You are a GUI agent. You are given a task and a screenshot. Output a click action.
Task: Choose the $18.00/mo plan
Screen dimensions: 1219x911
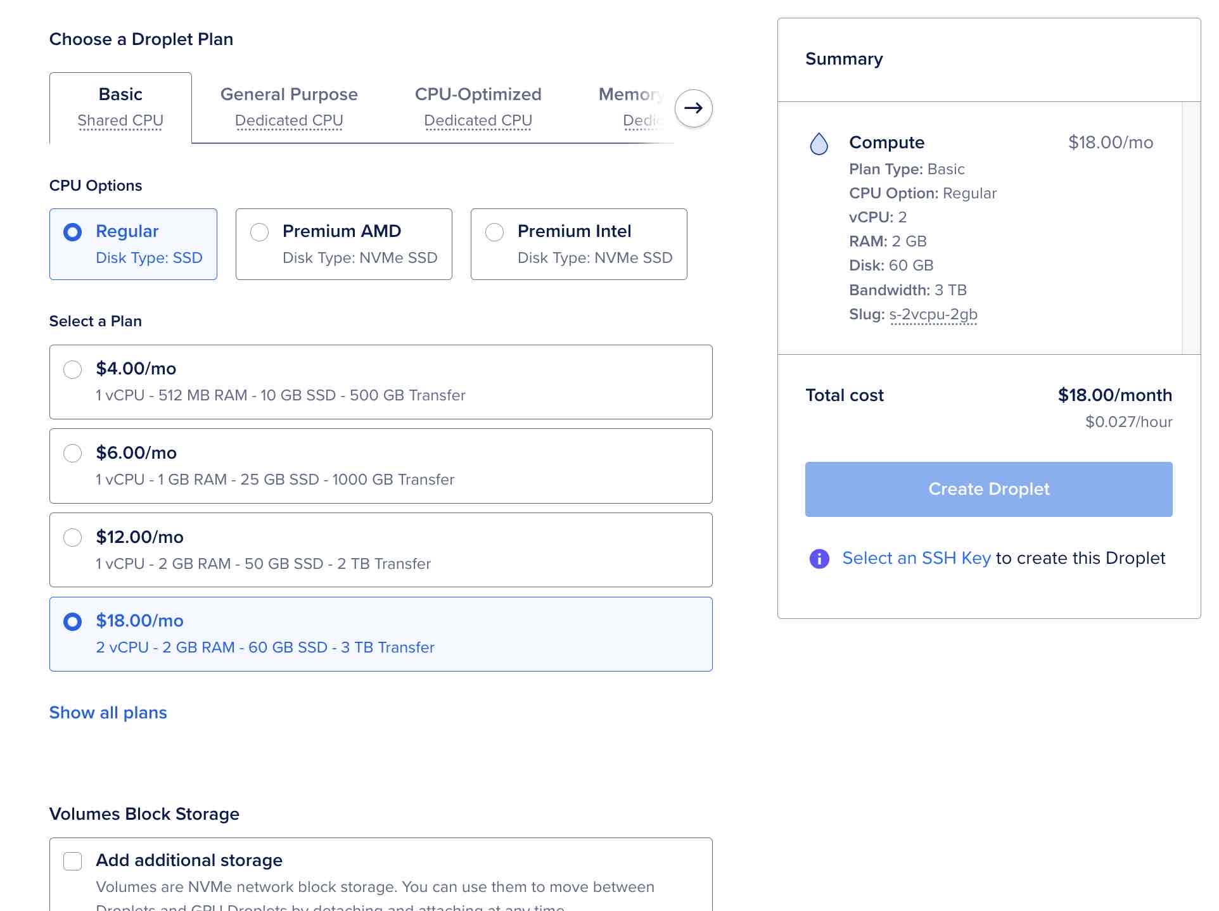381,634
